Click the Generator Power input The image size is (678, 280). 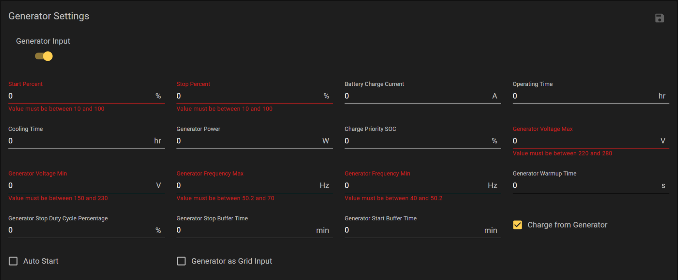click(248, 141)
